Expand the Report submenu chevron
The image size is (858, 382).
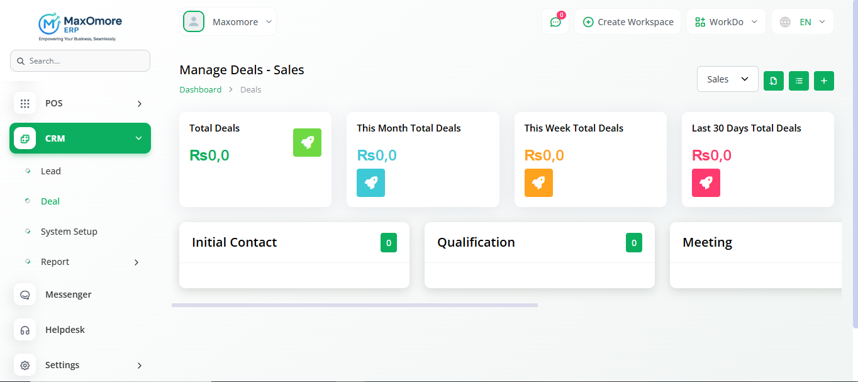[x=136, y=262]
